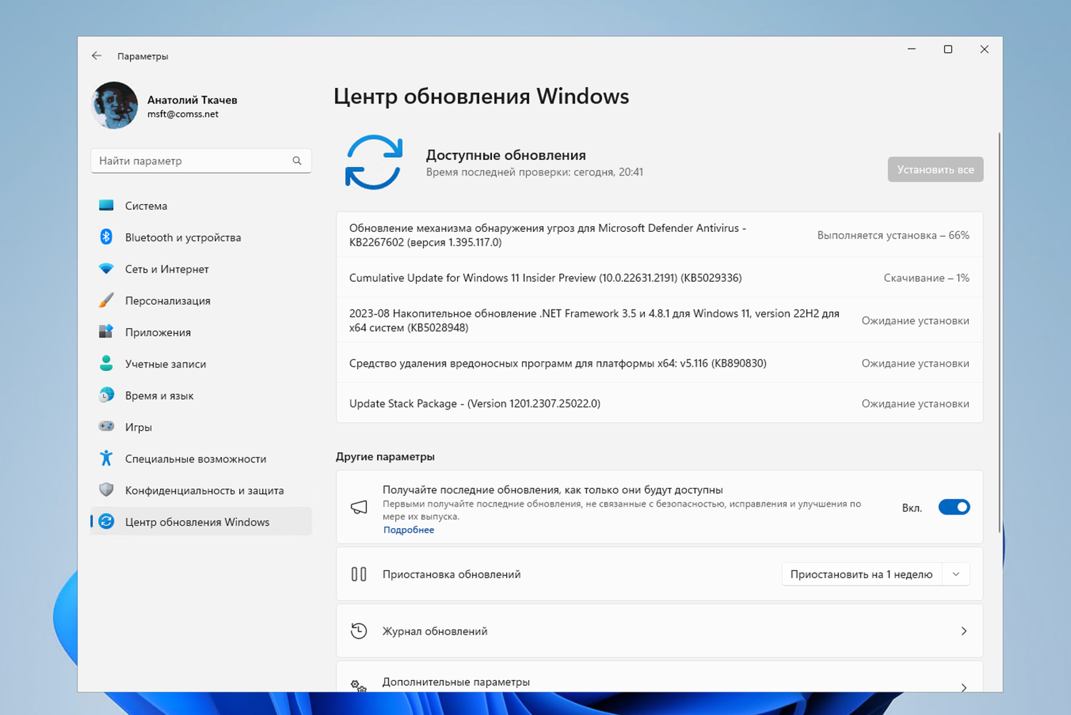
Task: Click the Специальные возможности accessibility icon
Action: (x=106, y=458)
